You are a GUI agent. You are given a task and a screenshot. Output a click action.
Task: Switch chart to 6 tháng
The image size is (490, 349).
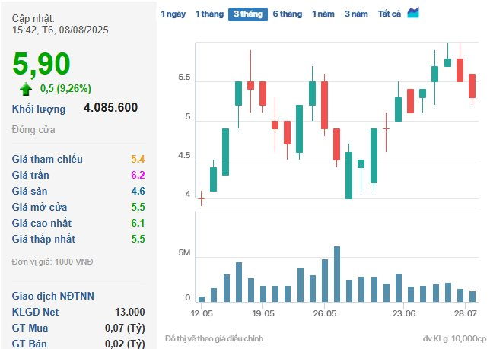[x=288, y=14]
